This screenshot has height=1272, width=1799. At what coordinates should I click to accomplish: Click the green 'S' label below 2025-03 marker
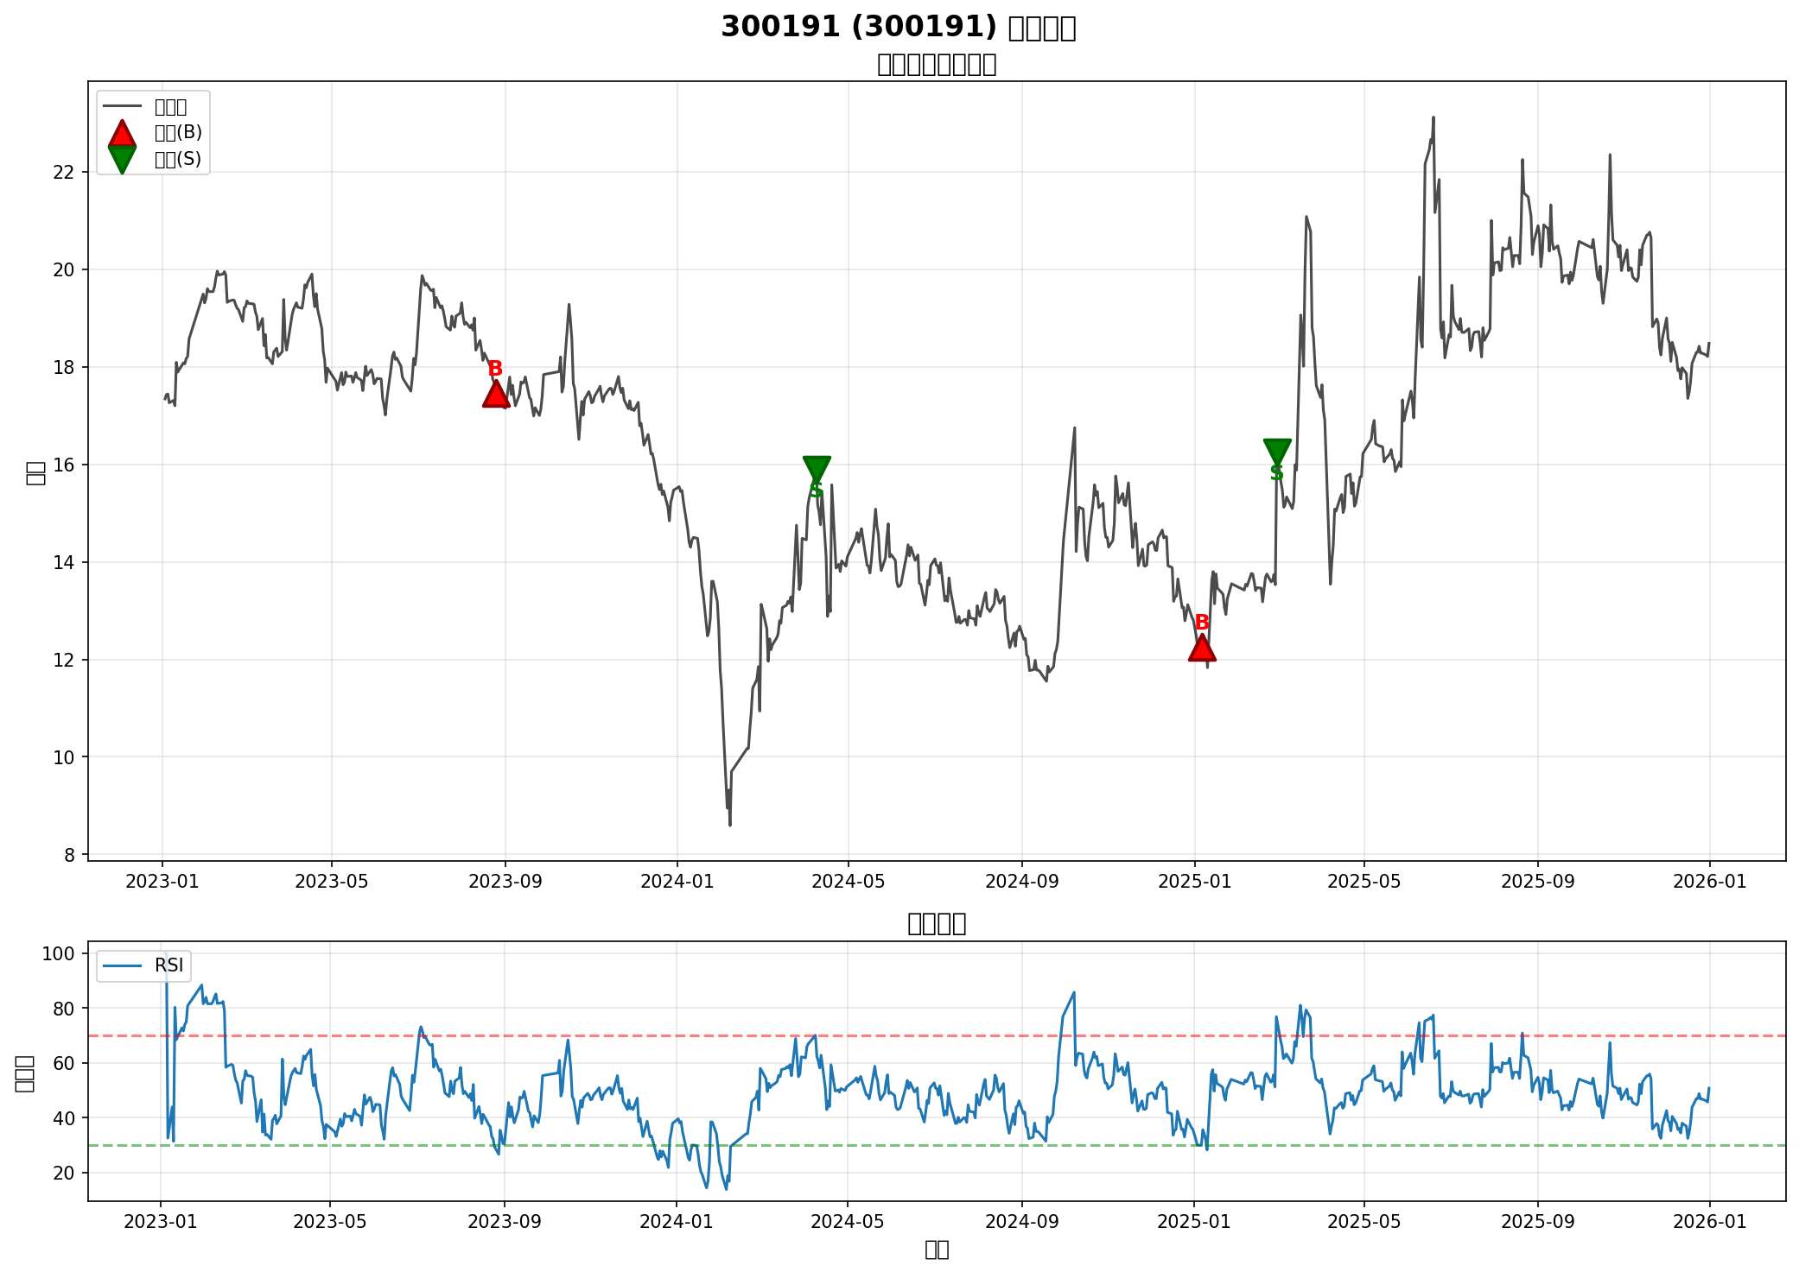pos(1277,473)
